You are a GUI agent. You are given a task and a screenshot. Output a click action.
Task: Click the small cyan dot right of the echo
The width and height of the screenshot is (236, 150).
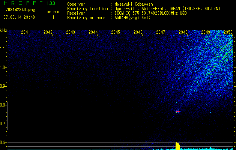click(x=210, y=112)
